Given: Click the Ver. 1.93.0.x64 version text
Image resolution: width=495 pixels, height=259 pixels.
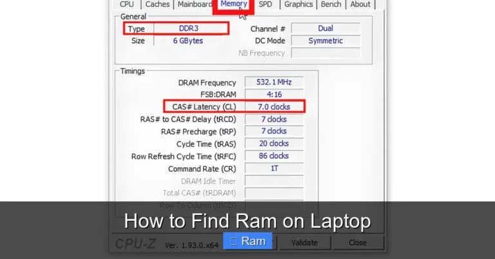Looking at the screenshot, I should pyautogui.click(x=191, y=245).
